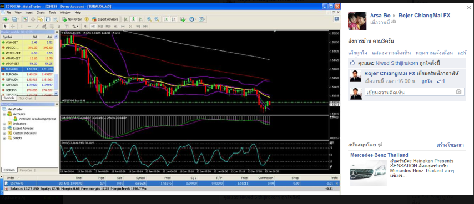This screenshot has width=474, height=204.
Task: Zoom in on the chart
Action: (149, 19)
